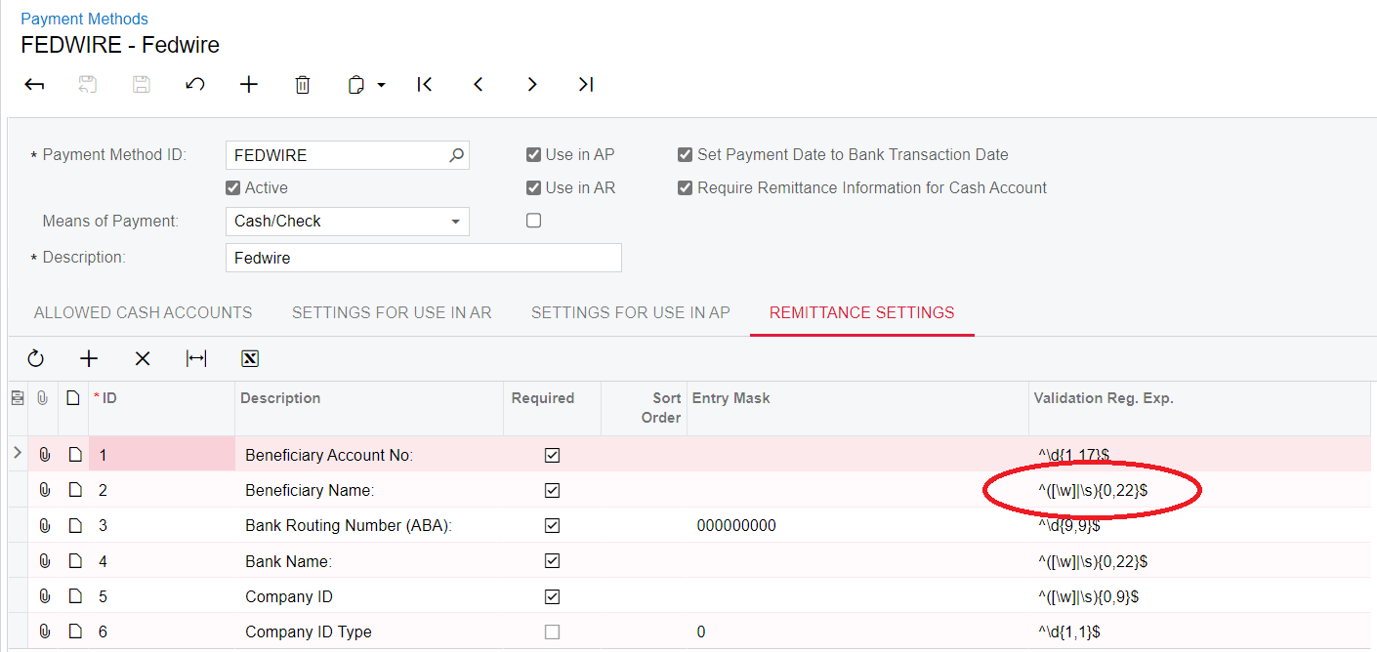Add a new payment method record
The image size is (1377, 652).
tap(249, 85)
